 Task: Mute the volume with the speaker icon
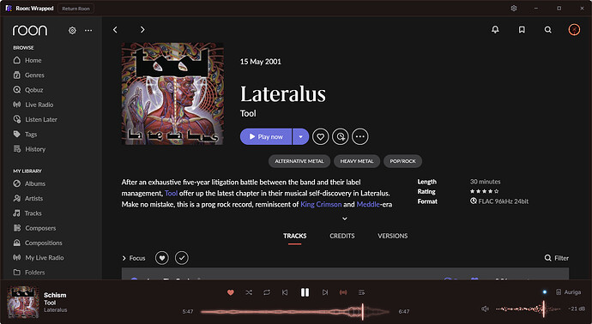pos(485,309)
